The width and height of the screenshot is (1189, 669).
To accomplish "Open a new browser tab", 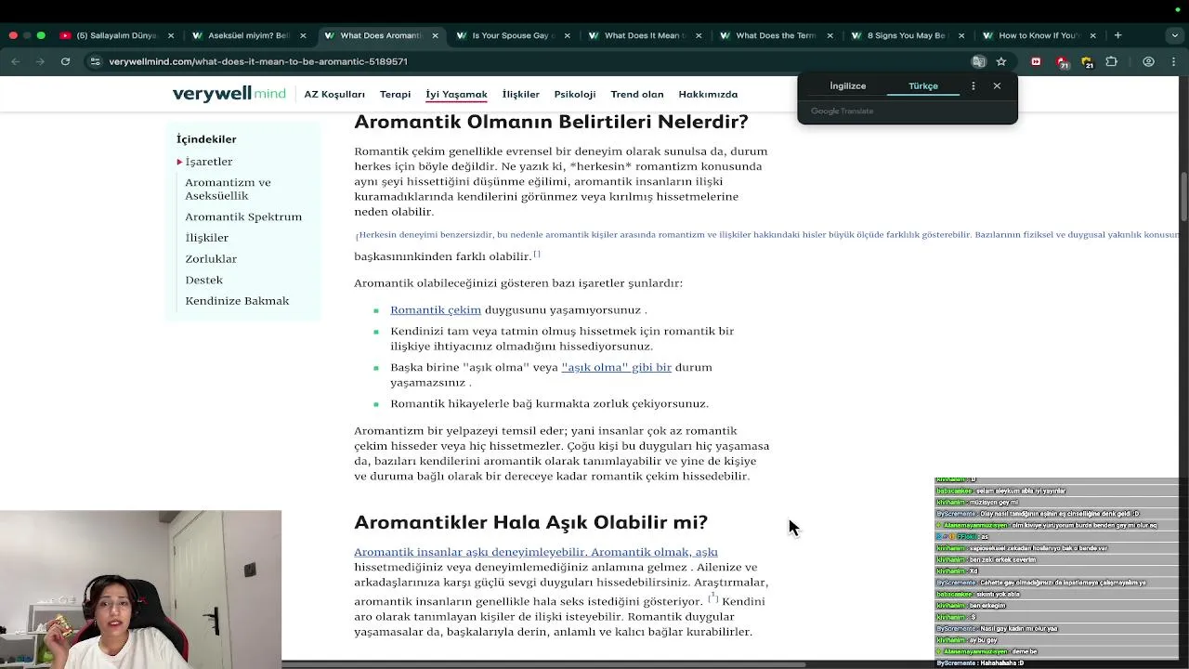I will pos(1117,35).
